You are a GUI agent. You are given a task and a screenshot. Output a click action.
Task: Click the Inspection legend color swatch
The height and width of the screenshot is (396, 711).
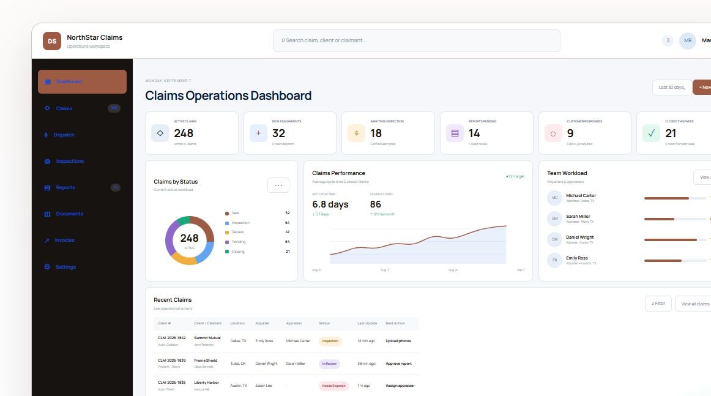(x=227, y=223)
